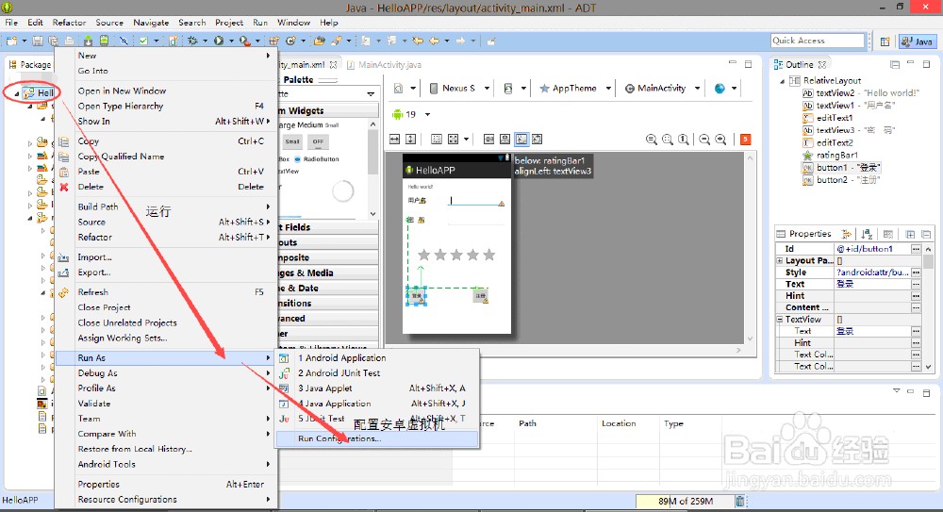
Task: Toggle fill height layout button
Action: [x=411, y=140]
